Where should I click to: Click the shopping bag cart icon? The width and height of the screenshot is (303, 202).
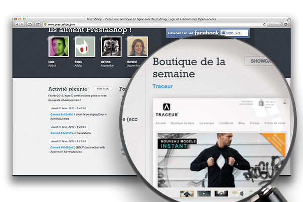[x=261, y=103]
